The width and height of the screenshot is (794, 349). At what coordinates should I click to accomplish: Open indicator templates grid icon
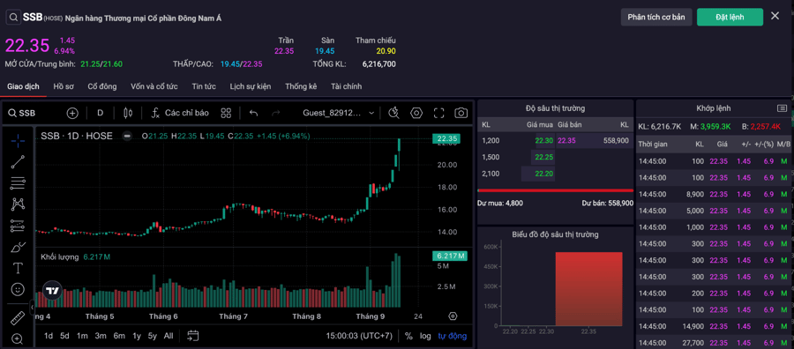(226, 113)
